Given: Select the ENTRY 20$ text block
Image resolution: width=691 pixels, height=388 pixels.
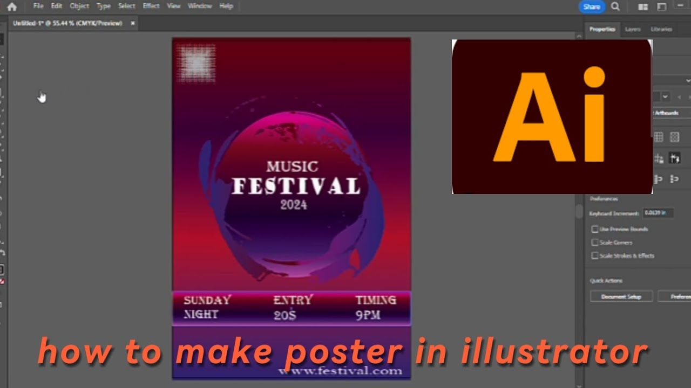Looking at the screenshot, I should pyautogui.click(x=293, y=307).
